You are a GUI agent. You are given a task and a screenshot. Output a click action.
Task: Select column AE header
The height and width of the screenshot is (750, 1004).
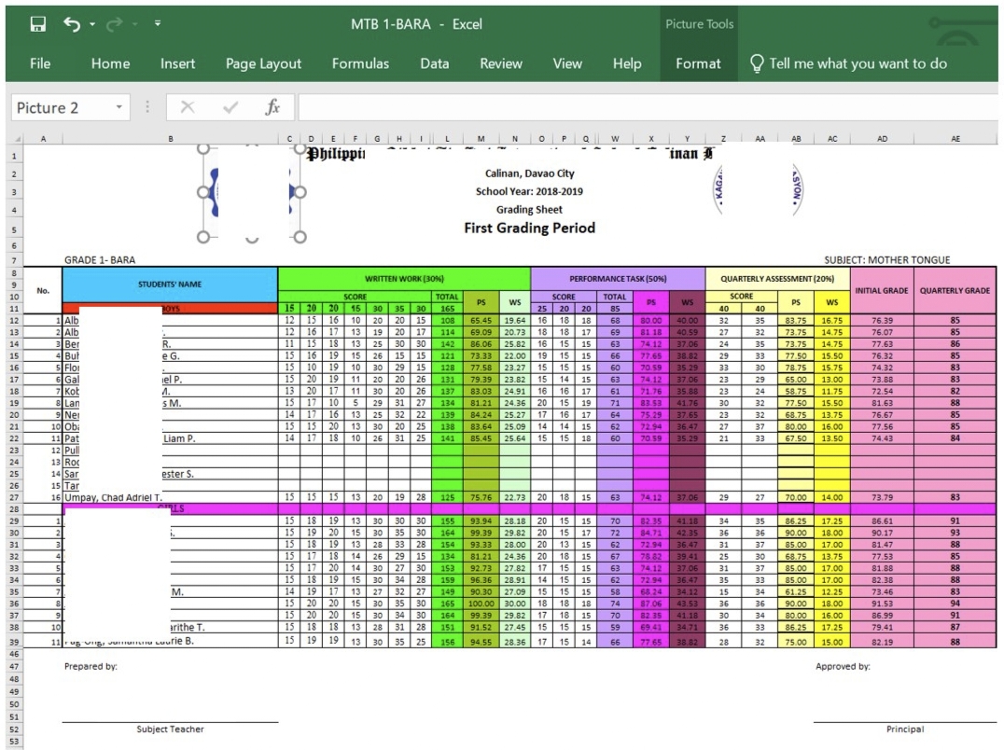(x=955, y=138)
